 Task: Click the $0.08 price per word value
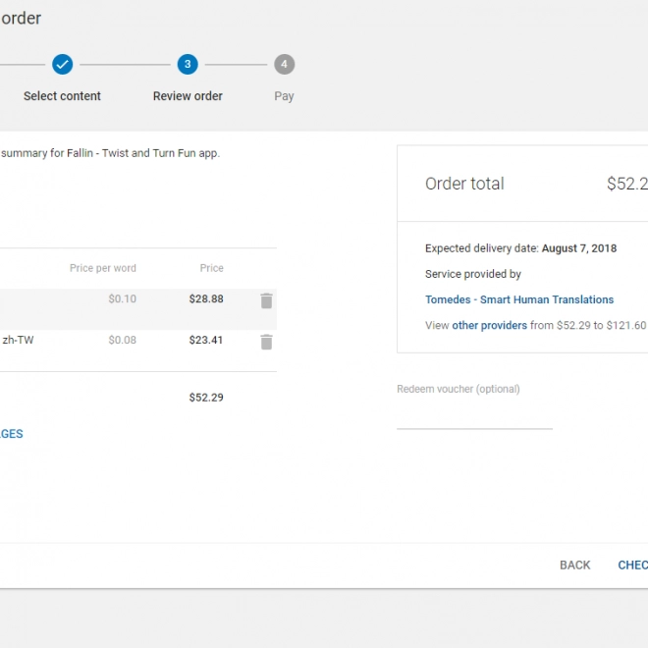123,340
